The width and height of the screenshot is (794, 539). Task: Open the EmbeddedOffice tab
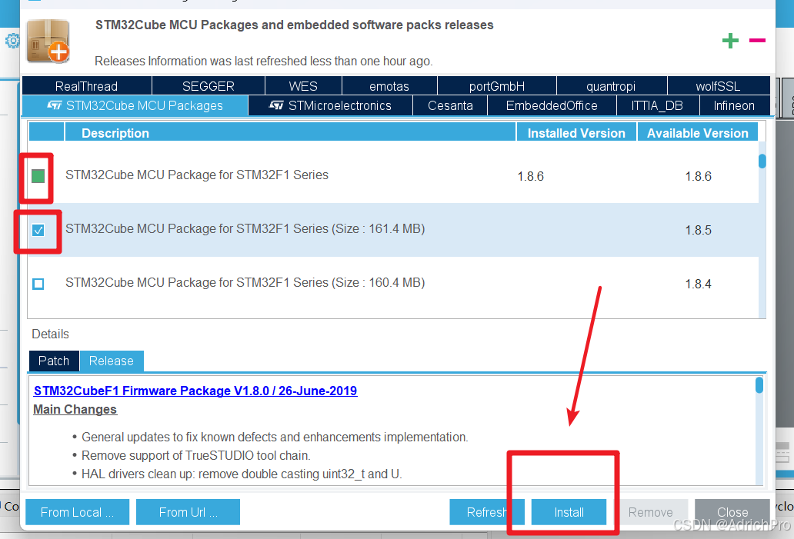tap(552, 106)
